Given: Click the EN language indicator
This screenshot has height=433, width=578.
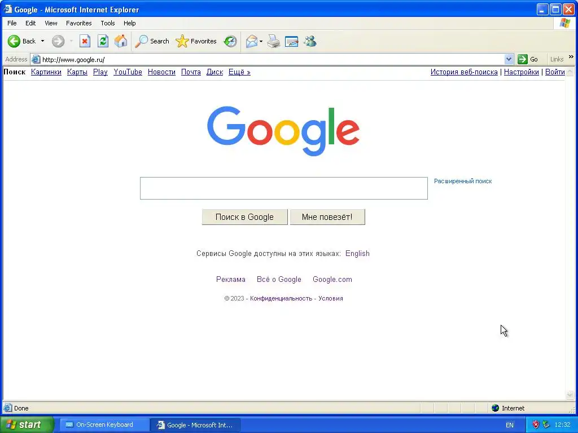Looking at the screenshot, I should [510, 425].
